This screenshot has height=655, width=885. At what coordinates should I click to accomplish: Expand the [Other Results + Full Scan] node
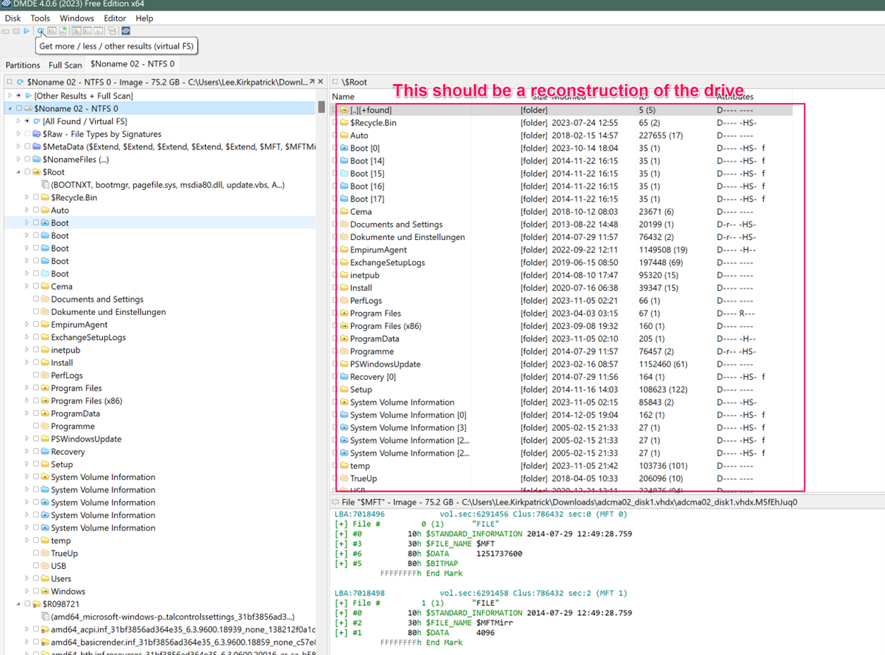10,96
